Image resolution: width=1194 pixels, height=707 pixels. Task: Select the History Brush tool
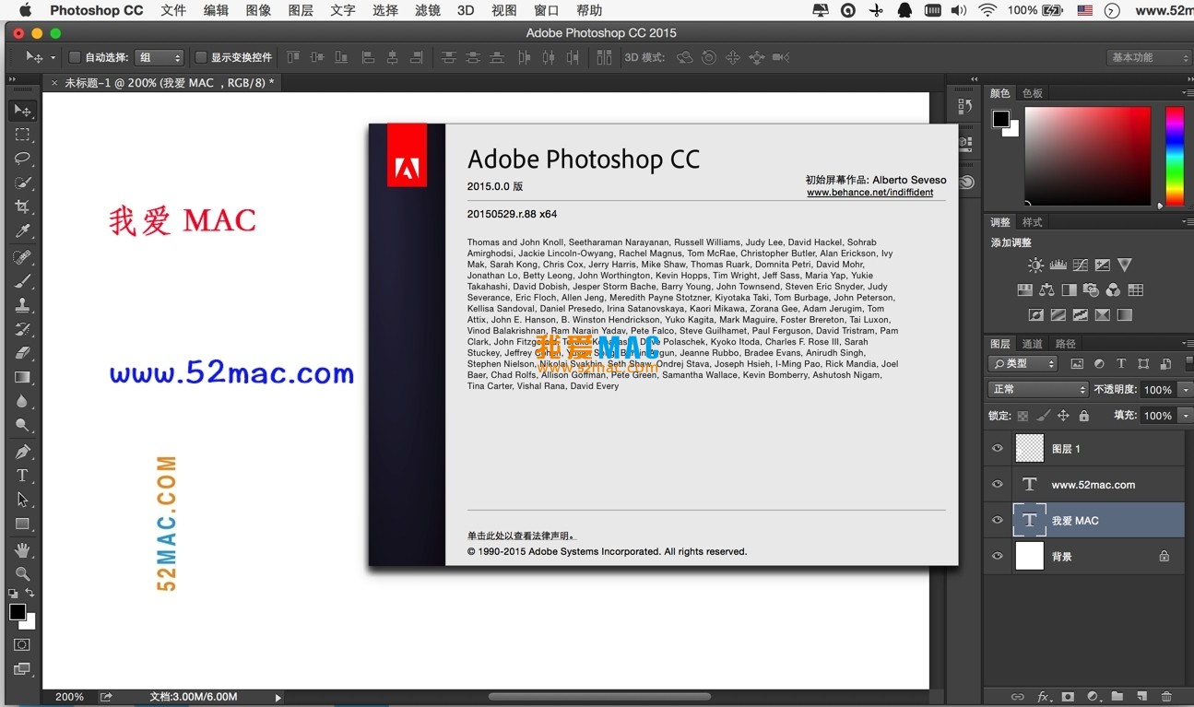(x=22, y=329)
